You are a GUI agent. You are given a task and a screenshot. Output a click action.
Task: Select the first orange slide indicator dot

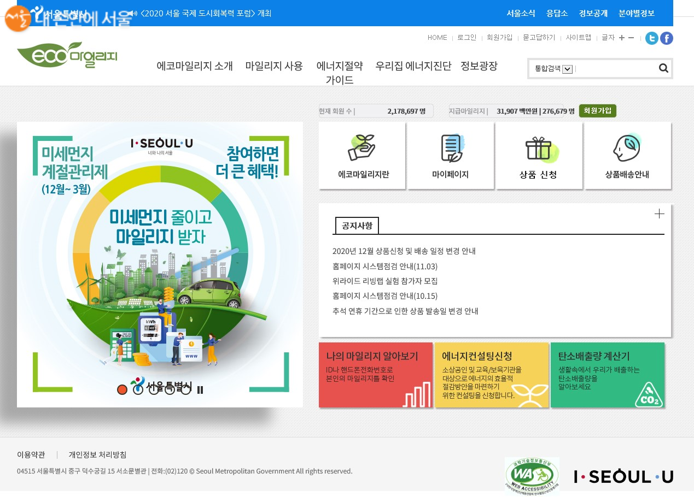[122, 389]
